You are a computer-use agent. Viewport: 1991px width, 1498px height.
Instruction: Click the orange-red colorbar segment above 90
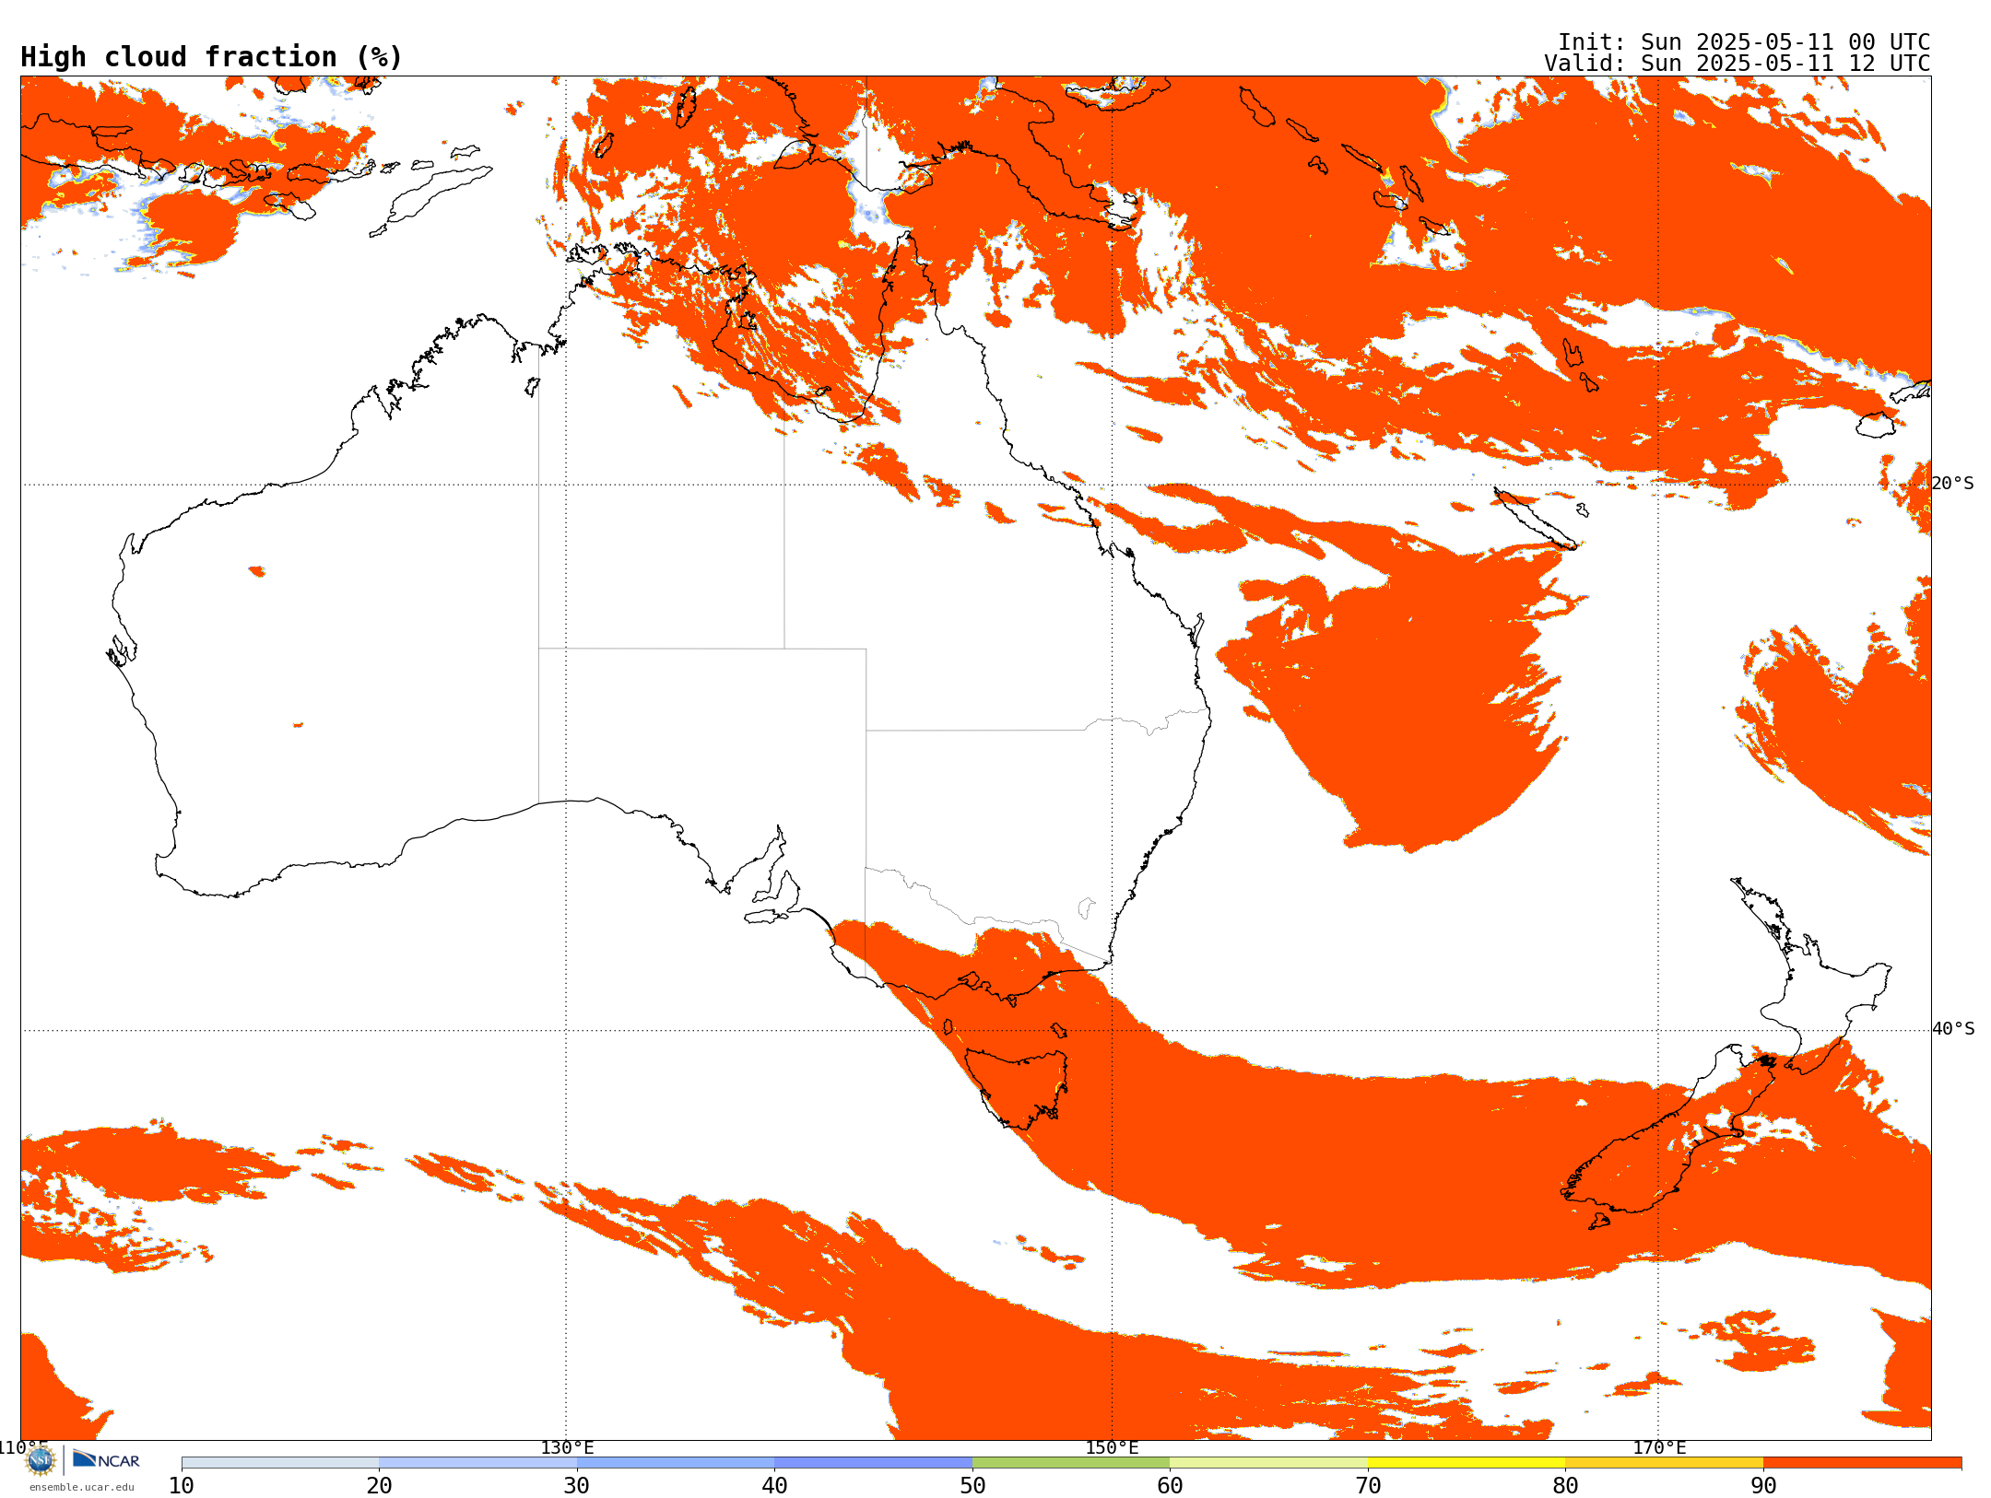click(1862, 1463)
